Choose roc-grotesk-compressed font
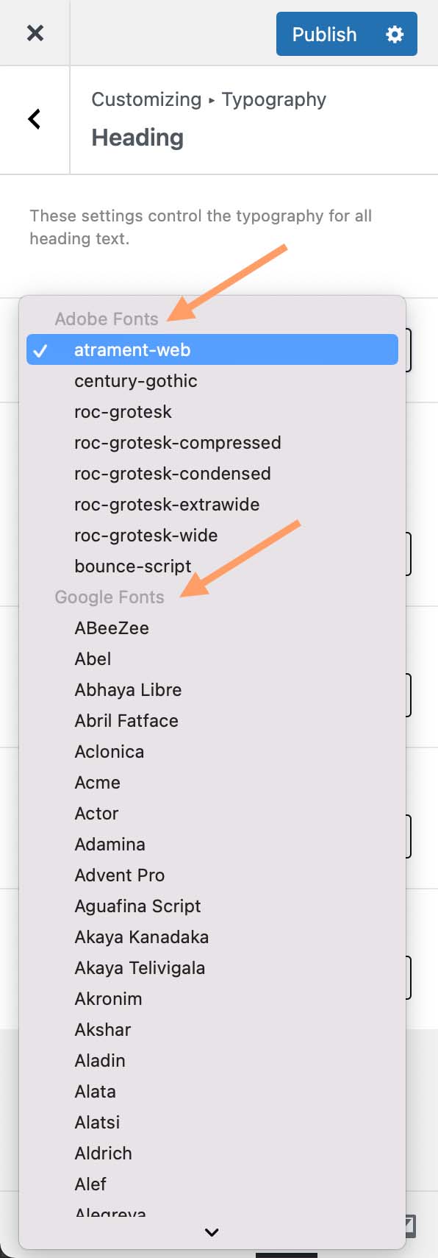Image resolution: width=438 pixels, height=1258 pixels. point(177,442)
